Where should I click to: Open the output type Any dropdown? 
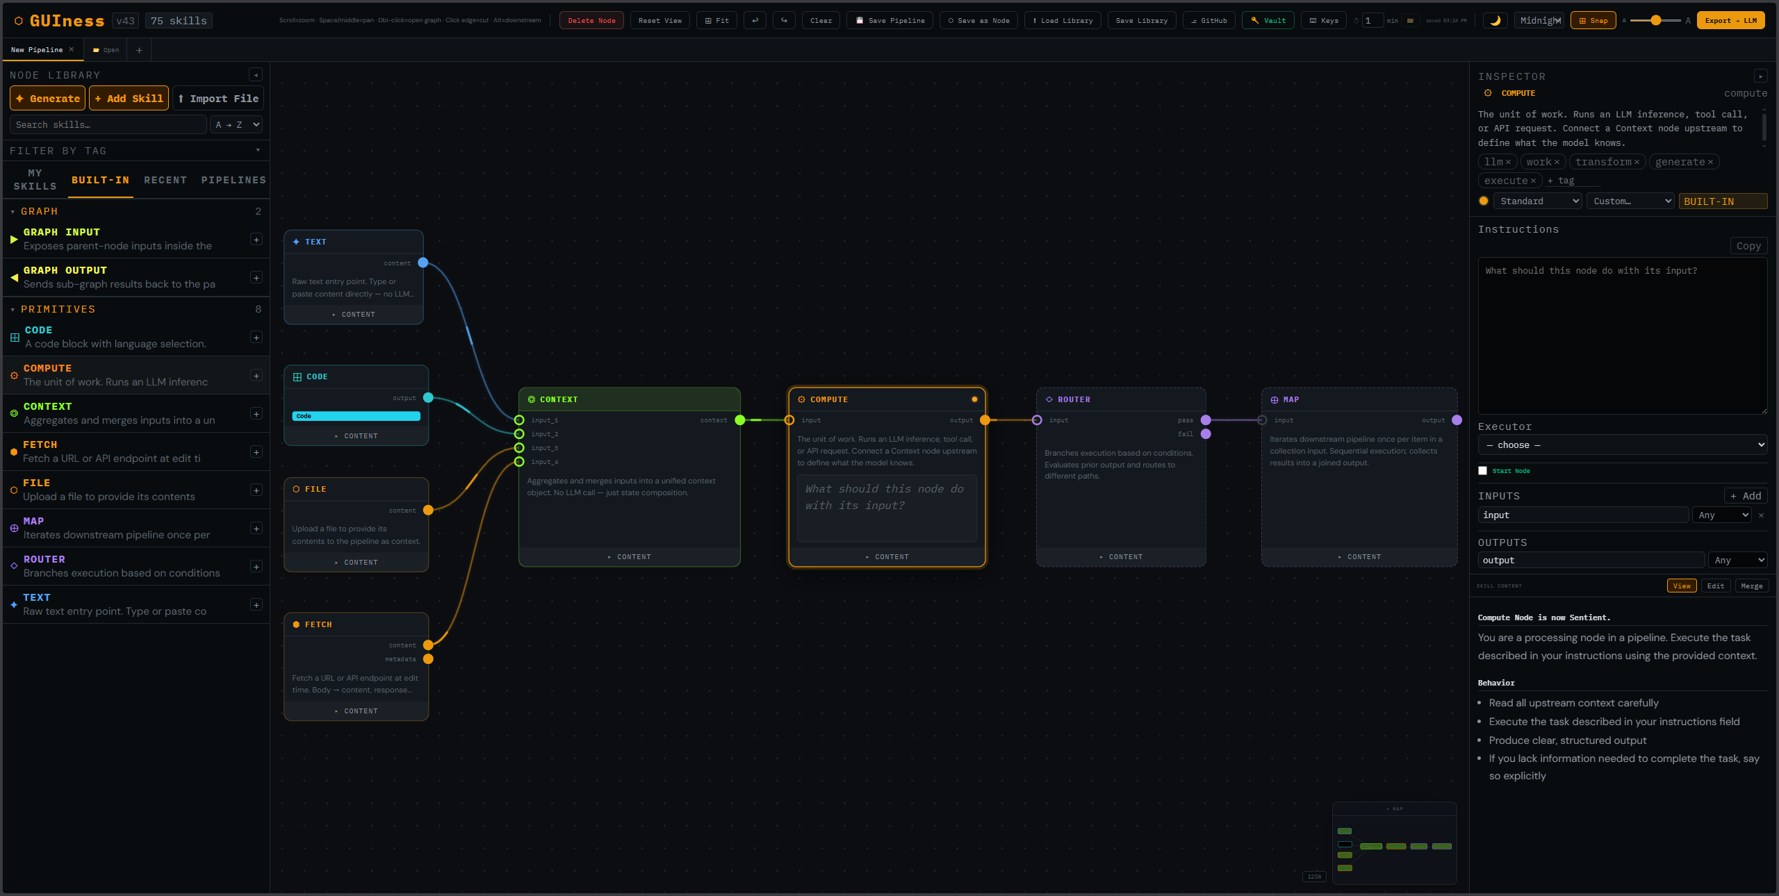coord(1737,561)
